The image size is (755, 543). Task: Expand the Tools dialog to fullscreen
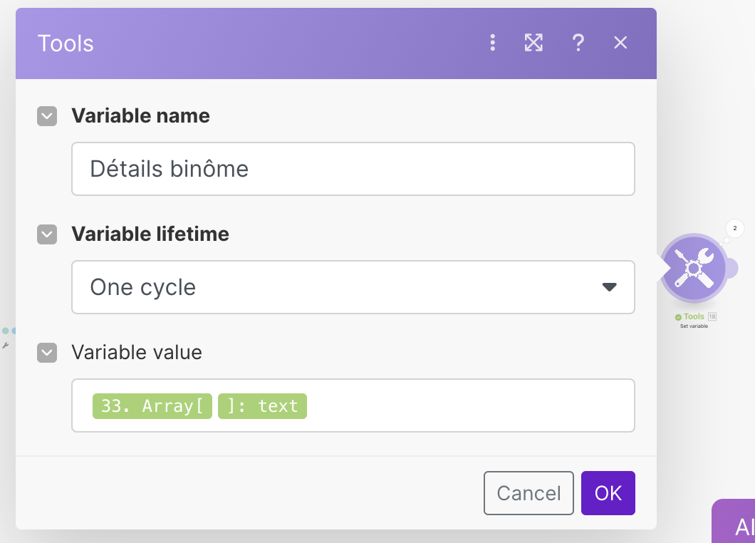click(x=533, y=43)
